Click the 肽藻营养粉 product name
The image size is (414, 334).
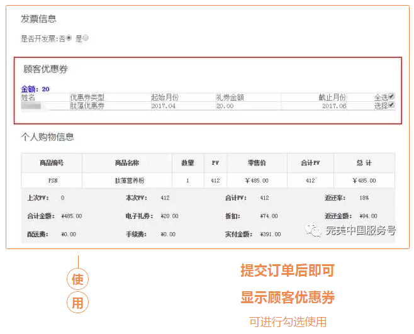coord(127,181)
